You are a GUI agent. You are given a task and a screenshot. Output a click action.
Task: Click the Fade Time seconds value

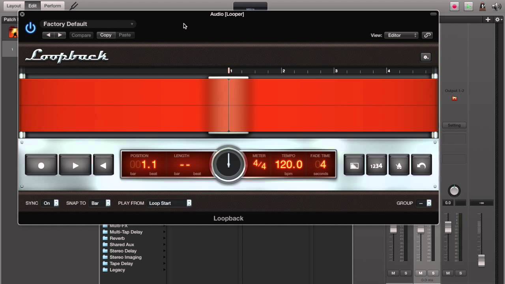(x=321, y=164)
